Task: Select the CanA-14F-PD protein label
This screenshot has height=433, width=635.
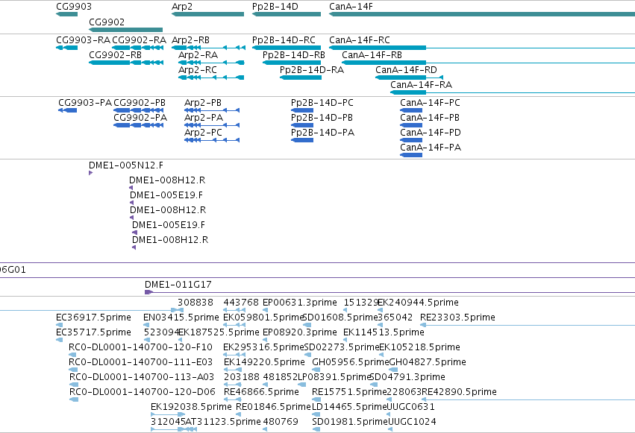Action: coord(431,133)
